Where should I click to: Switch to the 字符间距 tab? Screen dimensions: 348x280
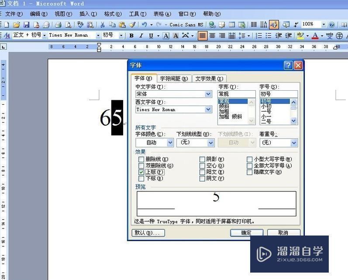tap(174, 79)
